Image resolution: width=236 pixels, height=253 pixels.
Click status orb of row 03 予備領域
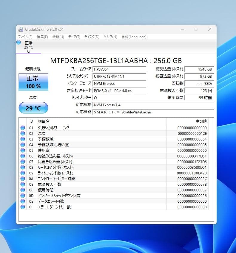tap(23, 139)
